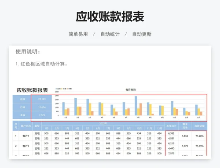
Task: Click the large heading 应收账款报表
Action: (x=110, y=16)
